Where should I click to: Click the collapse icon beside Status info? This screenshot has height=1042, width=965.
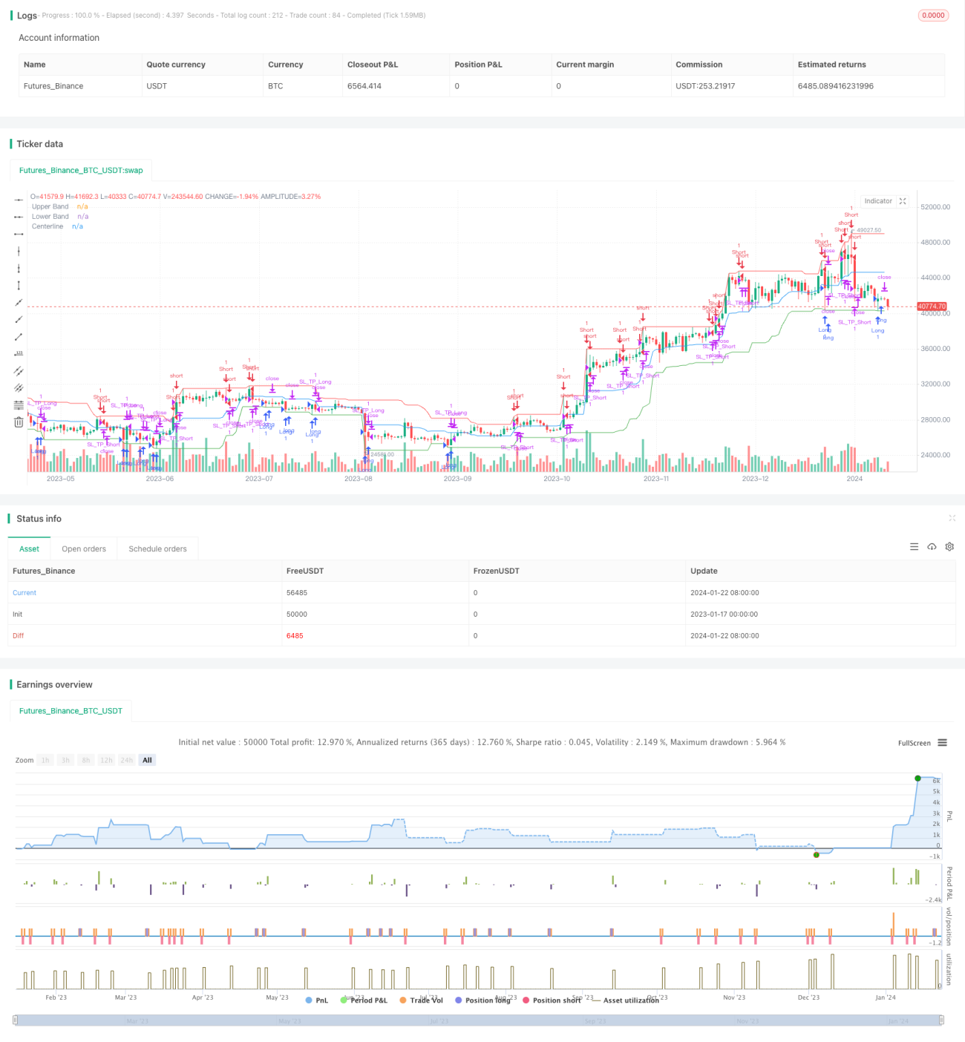(952, 518)
